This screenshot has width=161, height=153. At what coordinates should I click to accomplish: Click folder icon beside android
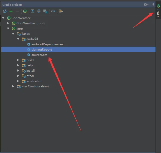tap(24, 39)
